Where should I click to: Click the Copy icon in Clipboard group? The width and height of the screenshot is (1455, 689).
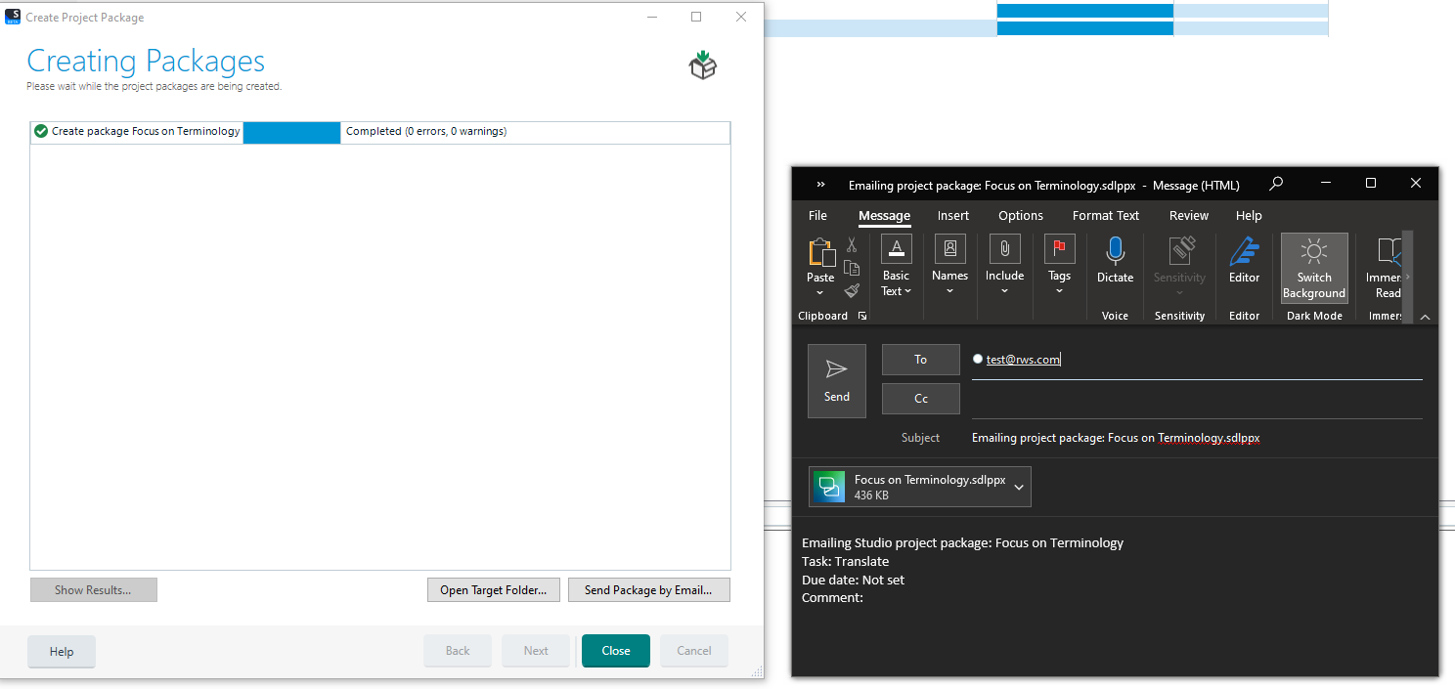tap(852, 268)
